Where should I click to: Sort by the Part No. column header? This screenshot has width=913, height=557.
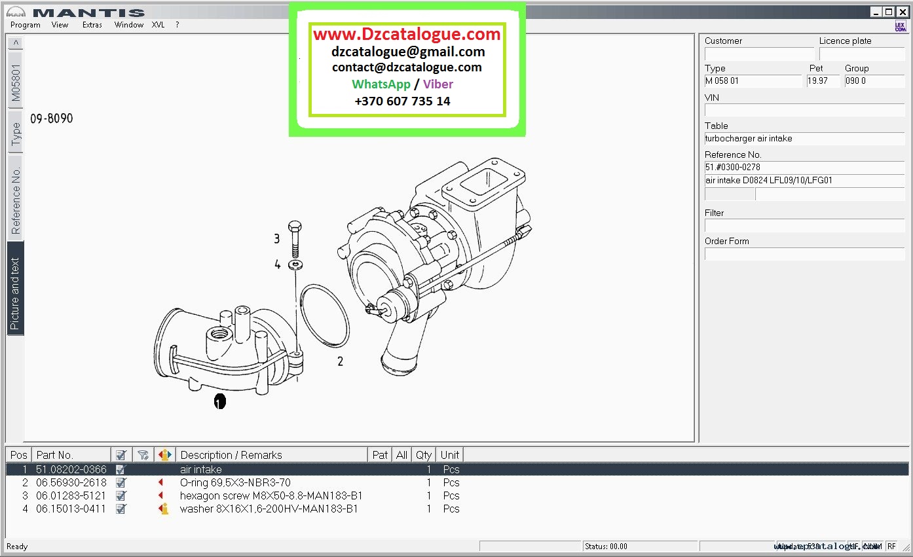coord(71,455)
